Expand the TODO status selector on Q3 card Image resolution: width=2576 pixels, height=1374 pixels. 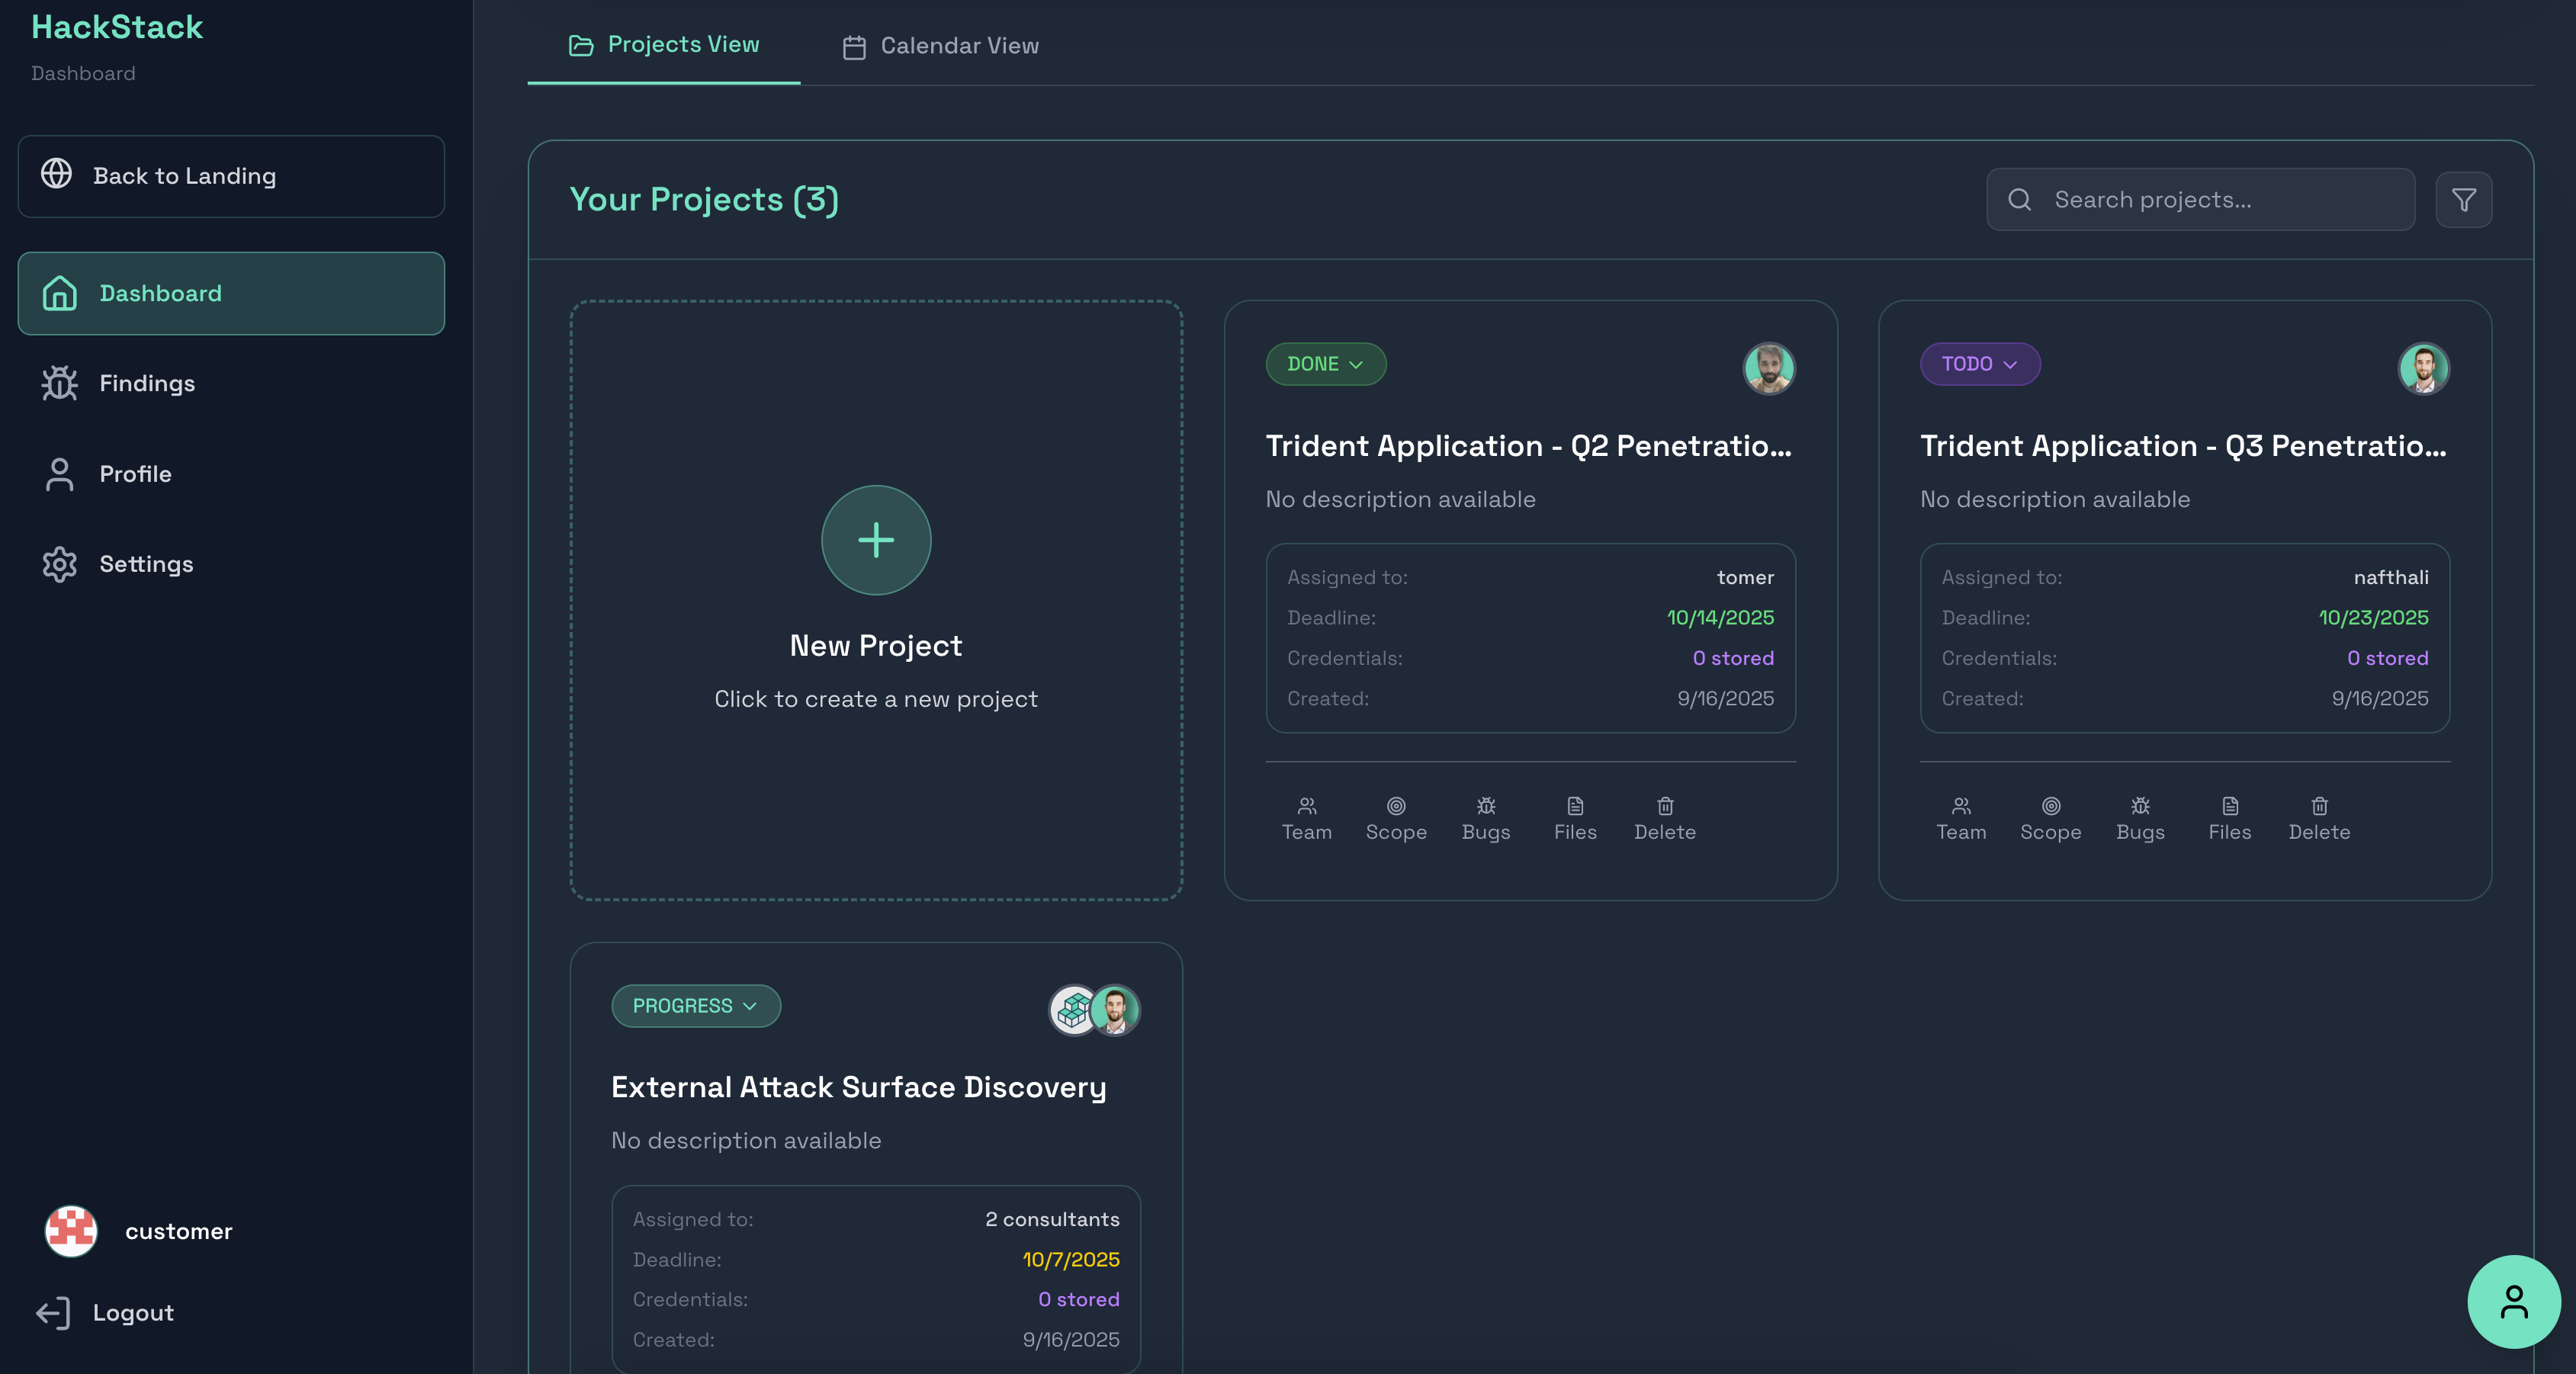coord(1979,364)
